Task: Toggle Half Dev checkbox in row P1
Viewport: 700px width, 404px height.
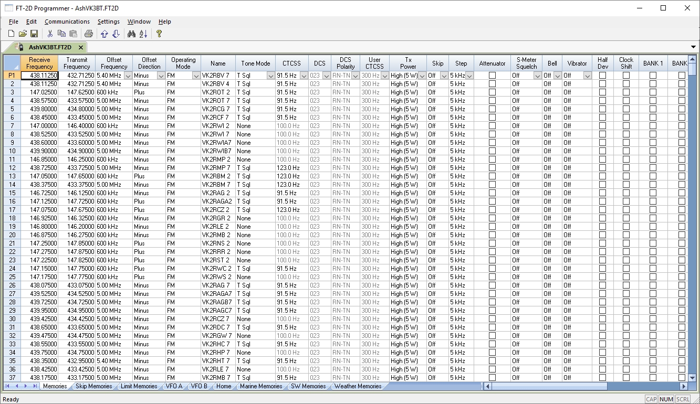Action: coord(602,76)
